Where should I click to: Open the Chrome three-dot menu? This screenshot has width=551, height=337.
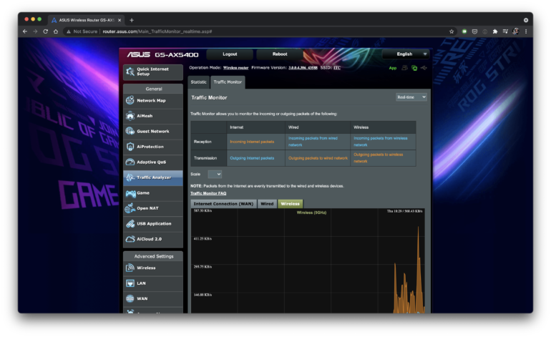coord(526,31)
